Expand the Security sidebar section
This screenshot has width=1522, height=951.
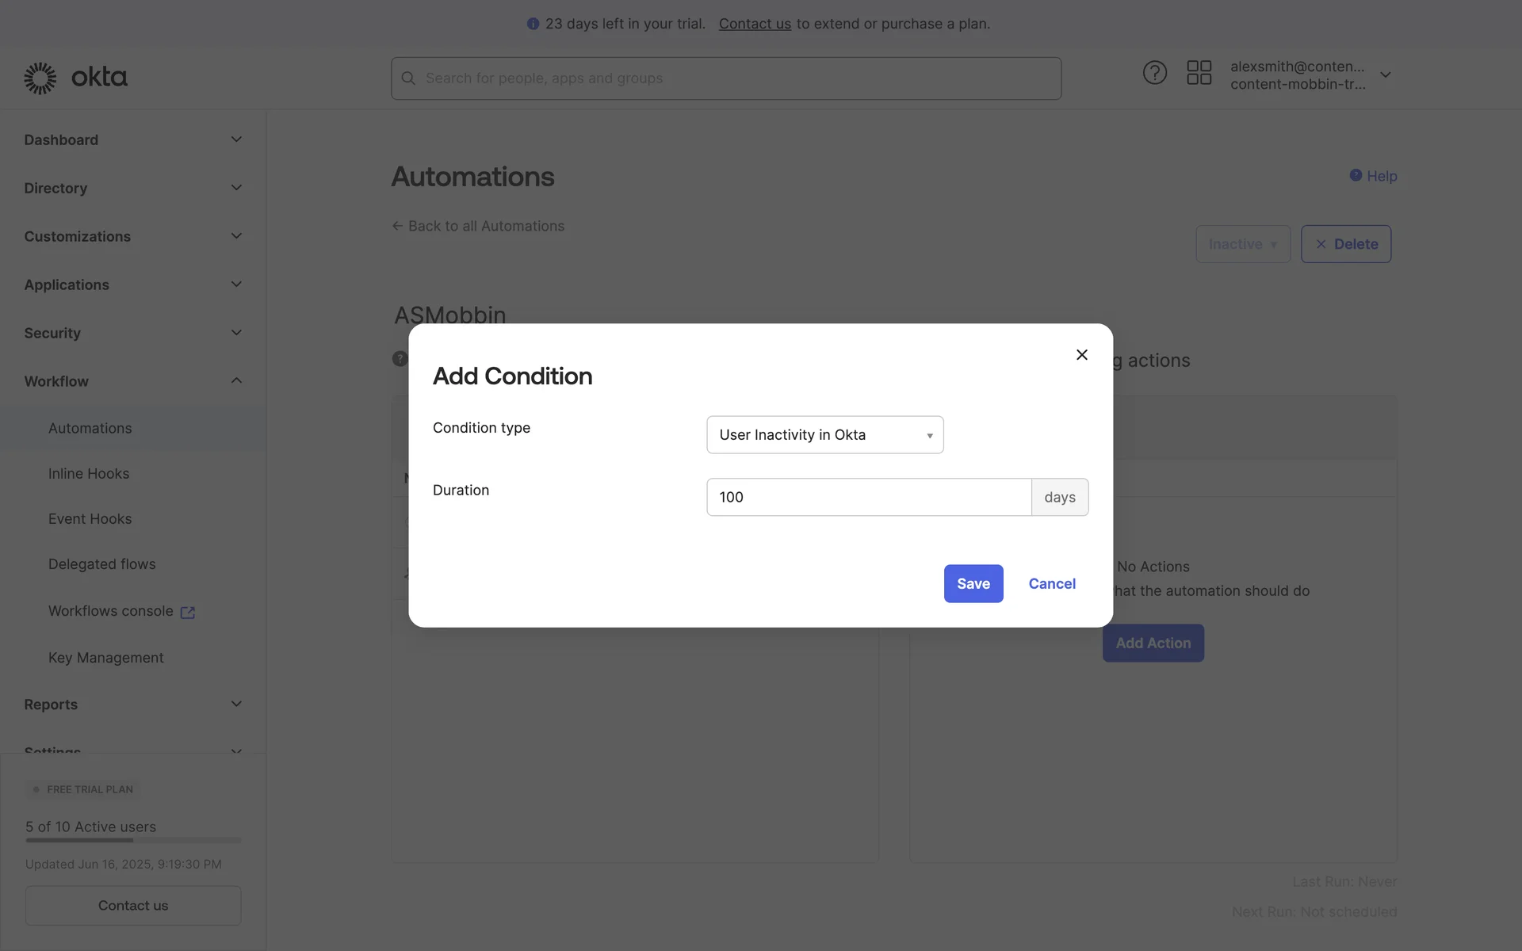pos(235,333)
